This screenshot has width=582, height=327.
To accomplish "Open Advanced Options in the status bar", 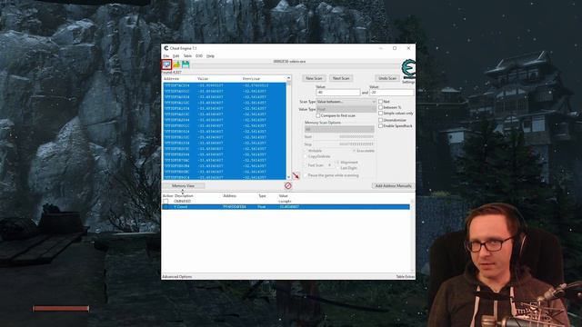I will click(177, 276).
